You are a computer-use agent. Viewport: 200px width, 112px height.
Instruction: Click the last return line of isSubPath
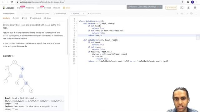(x=128, y=61)
